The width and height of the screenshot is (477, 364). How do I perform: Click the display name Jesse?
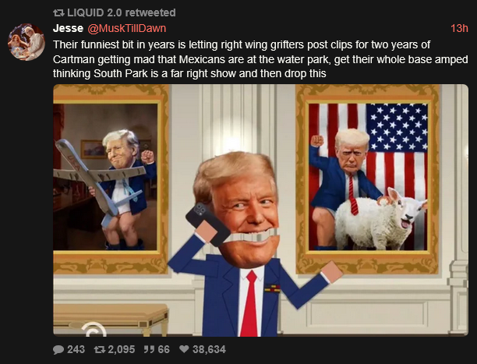[68, 28]
